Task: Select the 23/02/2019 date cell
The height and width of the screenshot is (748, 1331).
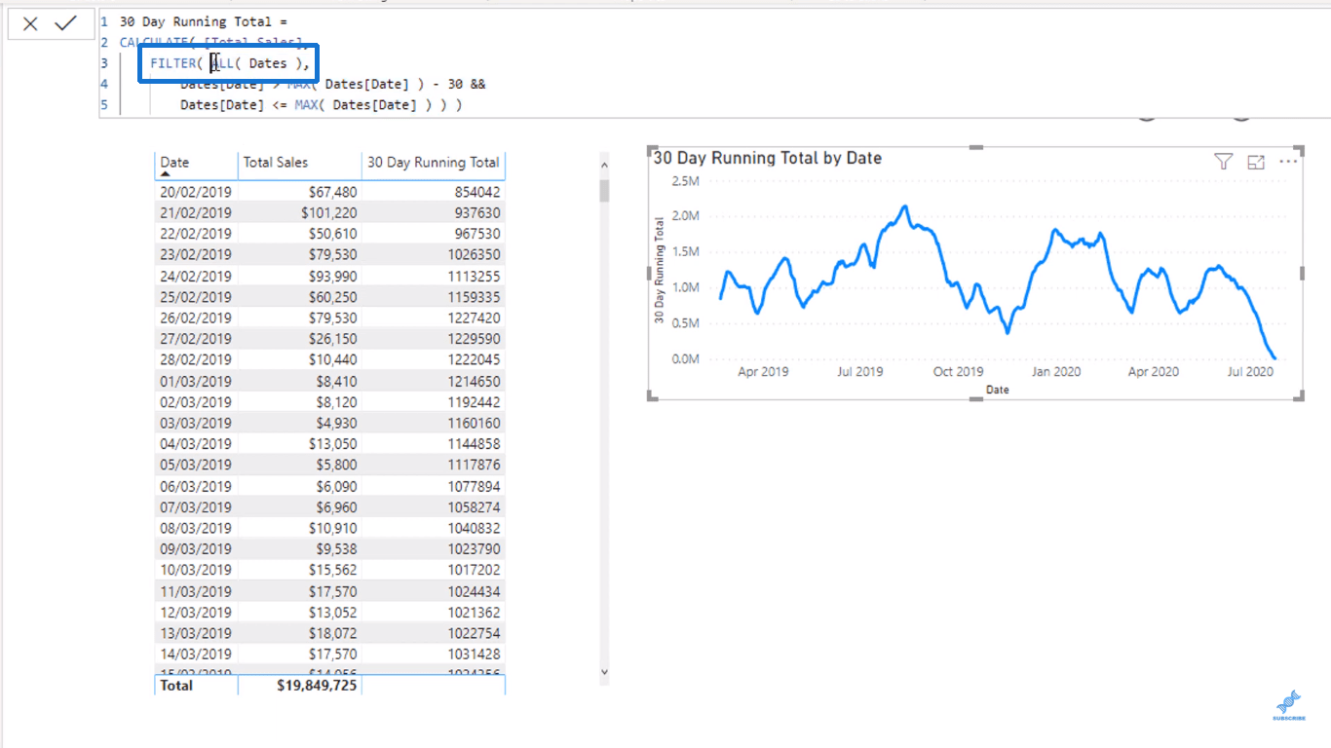Action: coord(196,254)
